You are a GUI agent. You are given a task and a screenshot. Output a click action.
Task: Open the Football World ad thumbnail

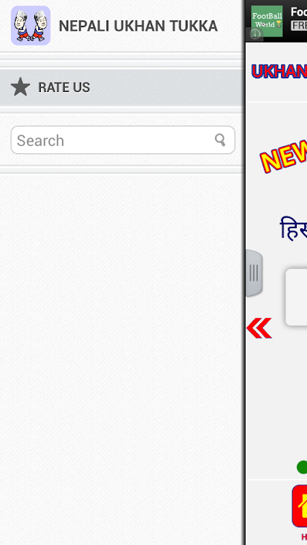tap(267, 21)
